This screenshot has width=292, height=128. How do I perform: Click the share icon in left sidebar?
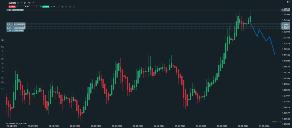click(x=3, y=88)
